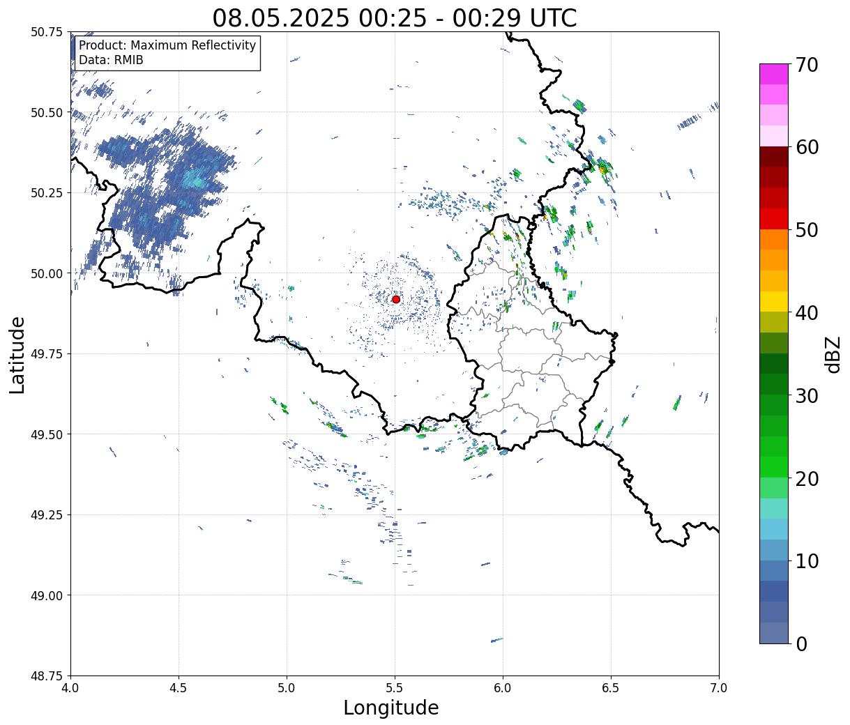Click the dBZ colorbar label

click(x=833, y=354)
